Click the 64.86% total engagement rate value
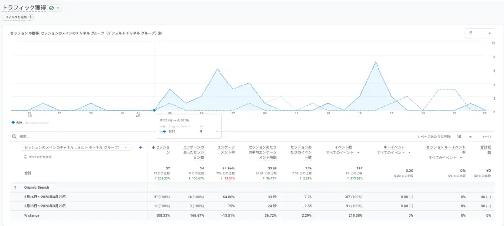The image size is (504, 226). 228,168
